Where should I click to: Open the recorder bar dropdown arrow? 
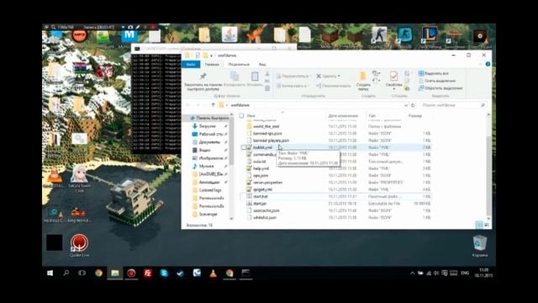[x=123, y=27]
